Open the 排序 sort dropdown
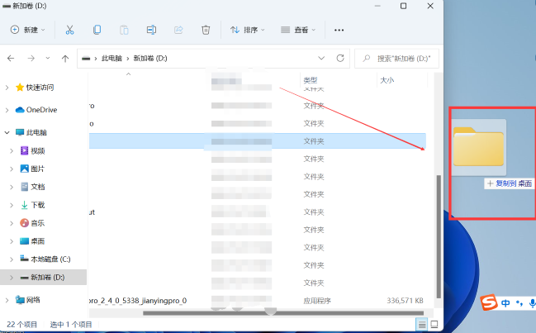 pos(247,30)
